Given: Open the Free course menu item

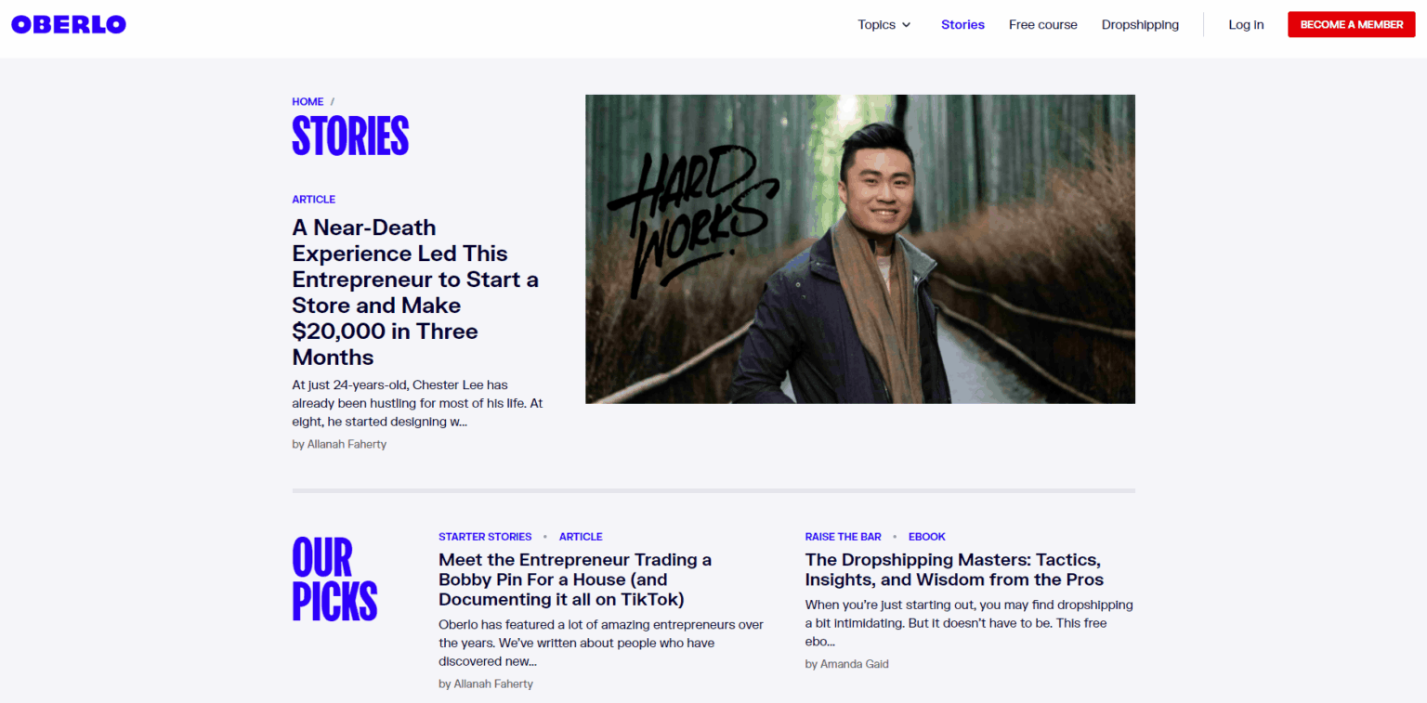Looking at the screenshot, I should (x=1043, y=25).
